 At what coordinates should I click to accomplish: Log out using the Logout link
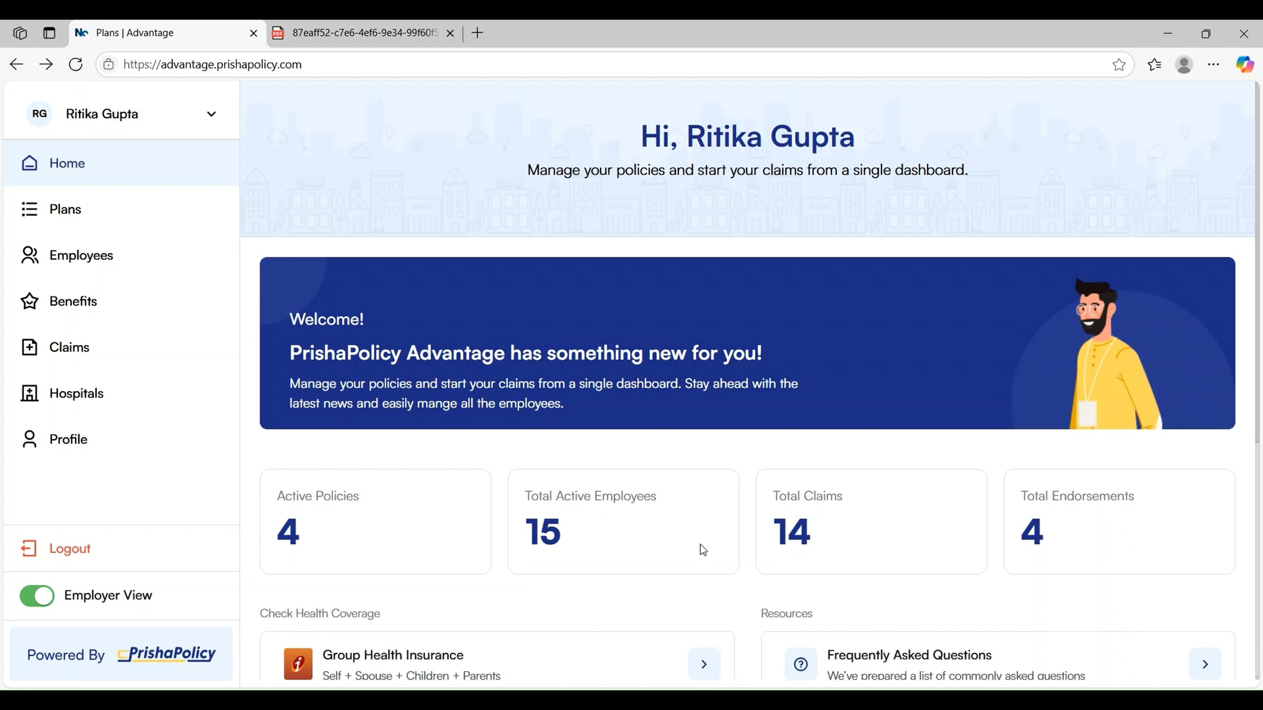(x=69, y=549)
